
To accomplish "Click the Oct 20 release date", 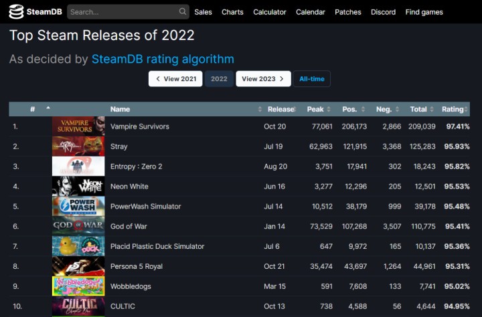I will 275,126.
